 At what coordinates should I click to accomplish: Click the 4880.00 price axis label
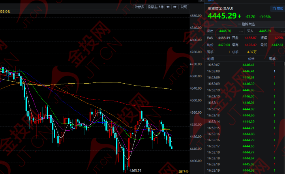[x=195, y=16]
